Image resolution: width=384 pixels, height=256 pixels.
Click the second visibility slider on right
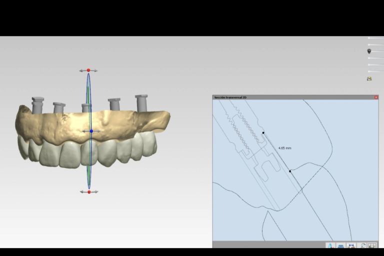(x=375, y=44)
